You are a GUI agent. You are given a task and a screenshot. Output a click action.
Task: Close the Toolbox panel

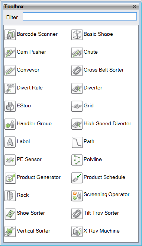[x=135, y=6]
